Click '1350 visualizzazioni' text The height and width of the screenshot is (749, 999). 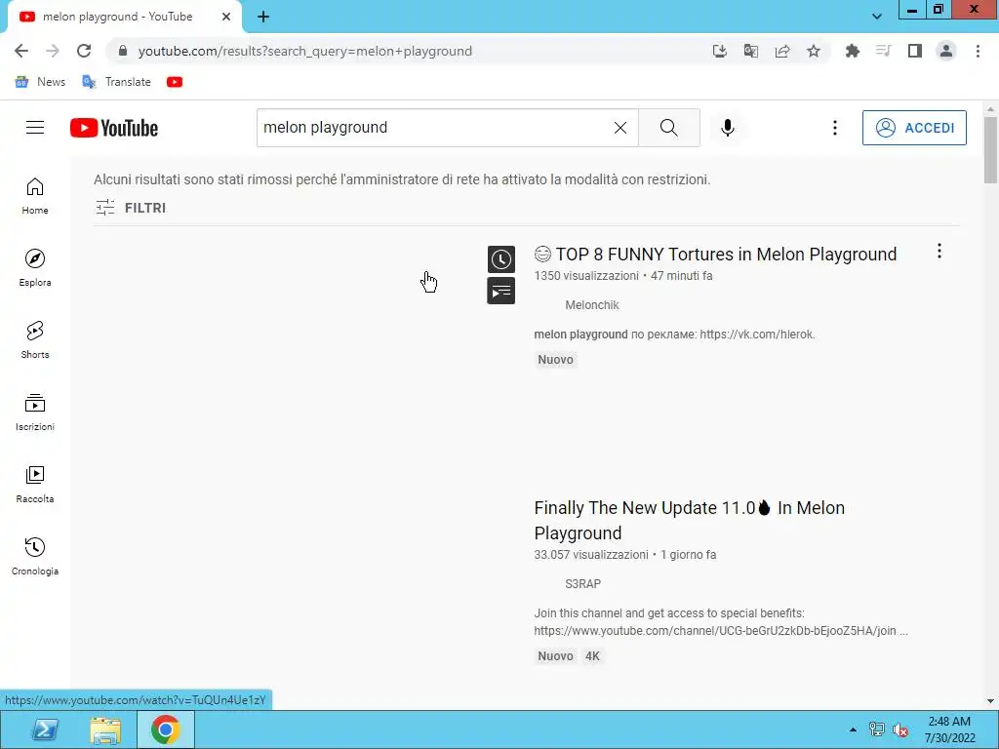pos(586,276)
